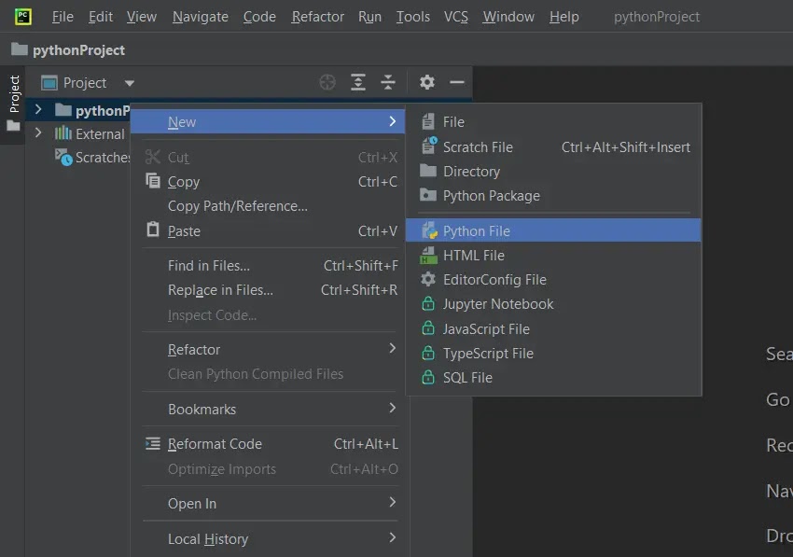Click the Expand All icon in Project toolbar
Screen dimensions: 793x557
click(358, 82)
